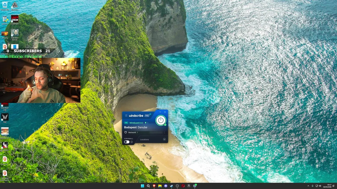Viewport: 337px width, 189px height.
Task: Open the Firewall info icon
Action: [132, 142]
